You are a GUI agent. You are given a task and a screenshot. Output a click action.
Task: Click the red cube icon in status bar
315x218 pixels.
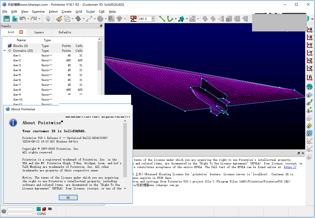44,209
